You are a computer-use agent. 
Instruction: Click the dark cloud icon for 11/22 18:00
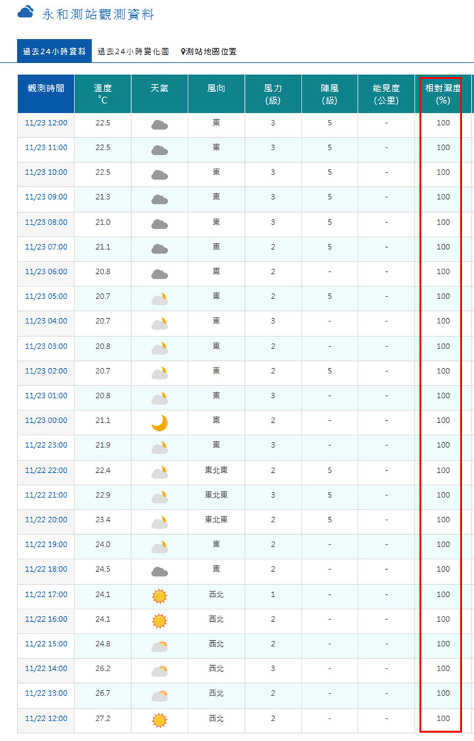click(159, 572)
